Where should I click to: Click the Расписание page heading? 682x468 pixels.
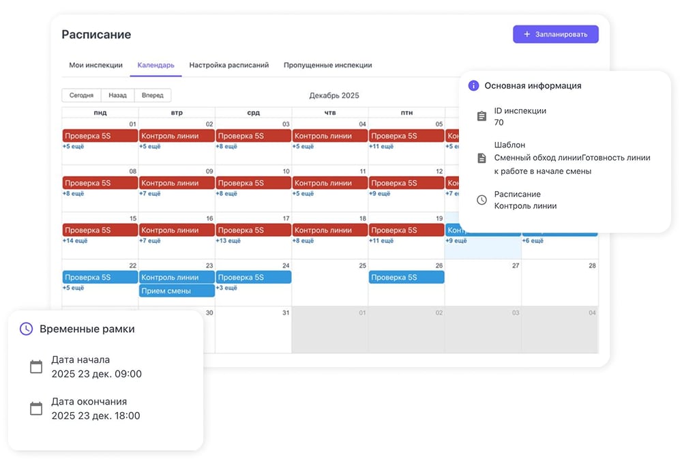pos(96,34)
